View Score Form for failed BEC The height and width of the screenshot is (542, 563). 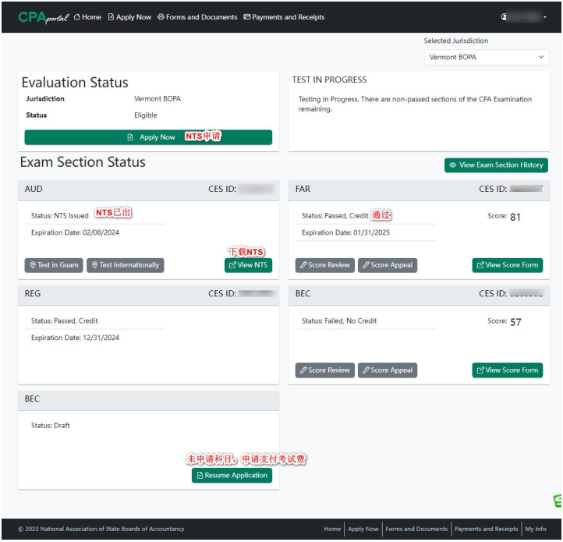tap(507, 370)
